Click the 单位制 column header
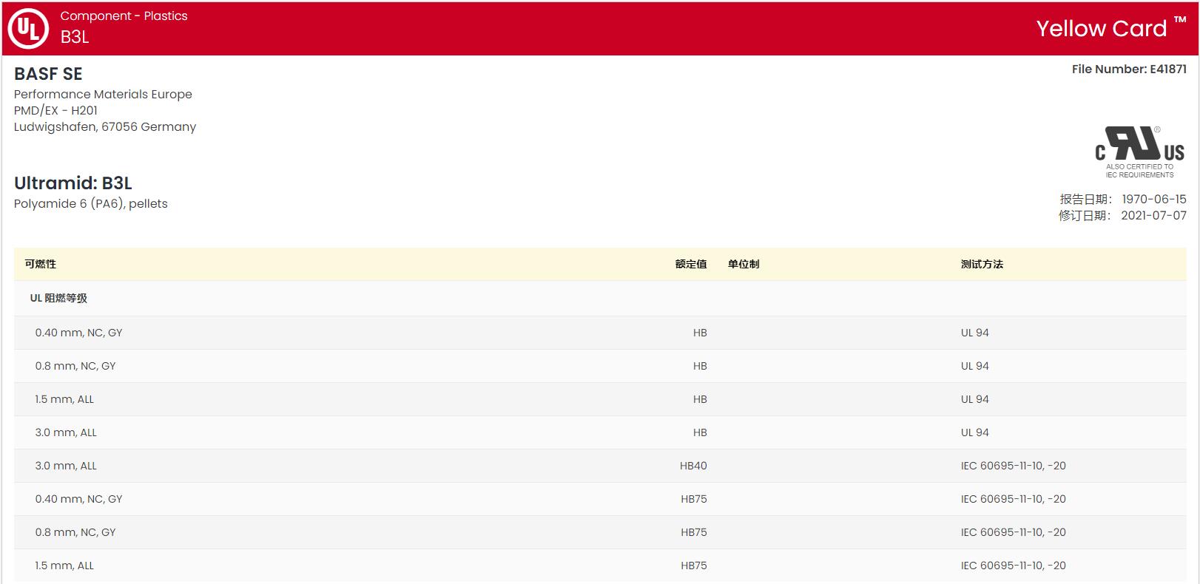 coord(744,264)
